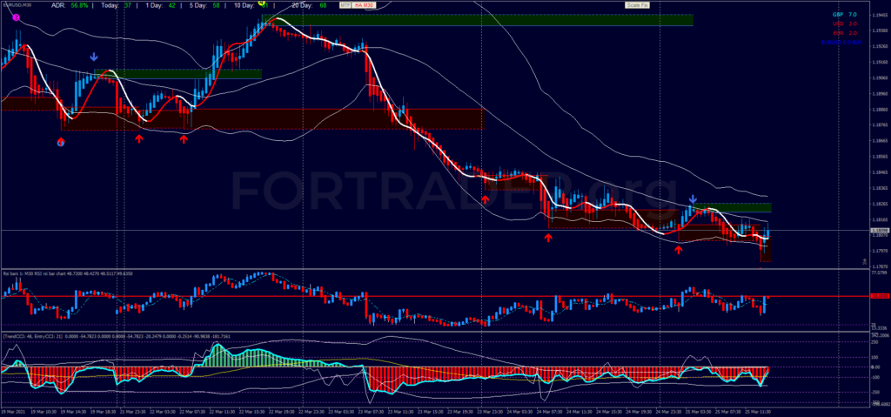Click the leftmost plain red up arrow signal

[139, 138]
